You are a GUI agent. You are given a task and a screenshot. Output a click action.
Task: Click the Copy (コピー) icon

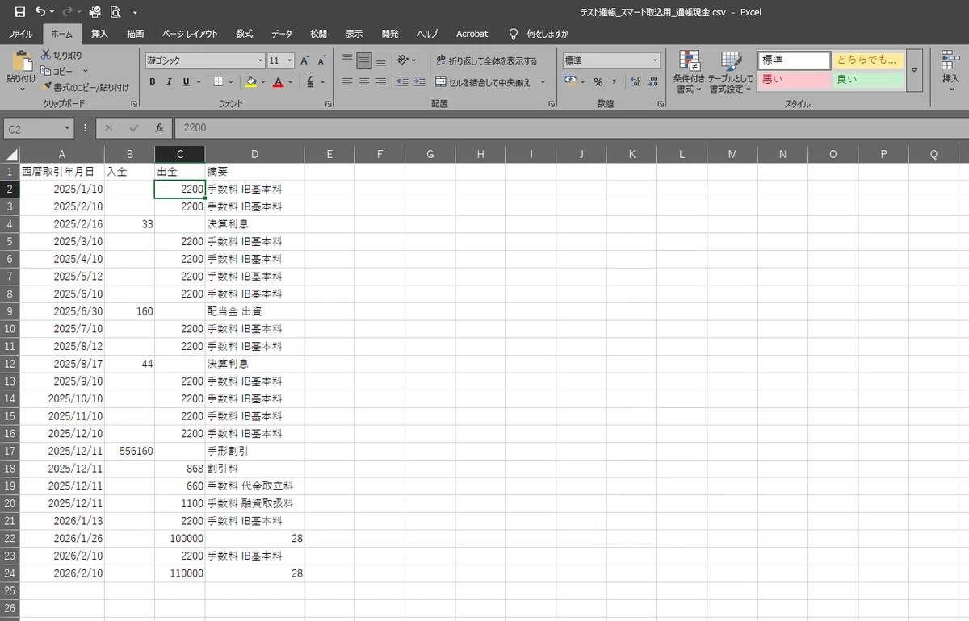point(46,71)
